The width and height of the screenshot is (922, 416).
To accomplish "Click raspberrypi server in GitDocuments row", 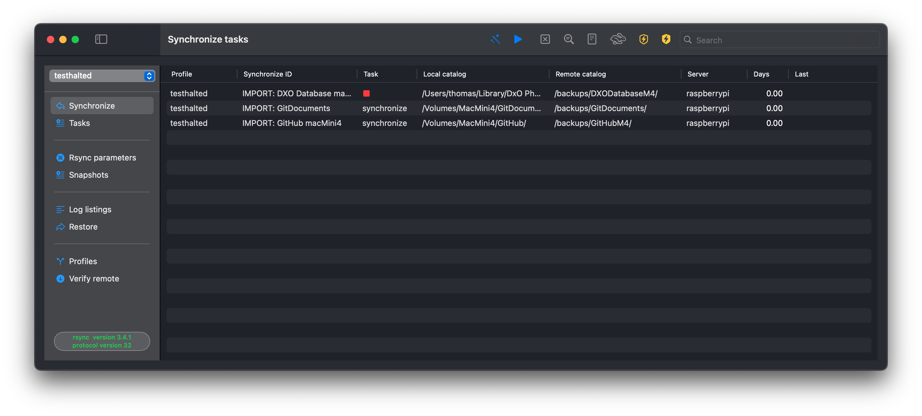I will click(x=707, y=108).
